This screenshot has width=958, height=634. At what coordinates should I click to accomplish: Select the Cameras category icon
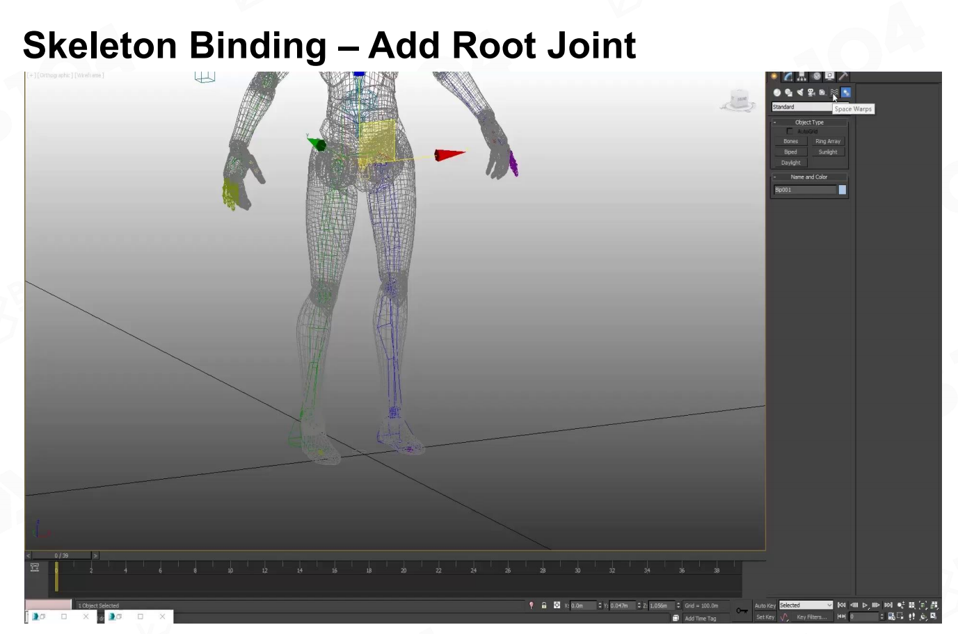tap(811, 92)
